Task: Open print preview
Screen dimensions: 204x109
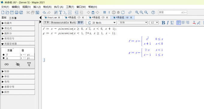Action: pyautogui.click(x=21, y=12)
